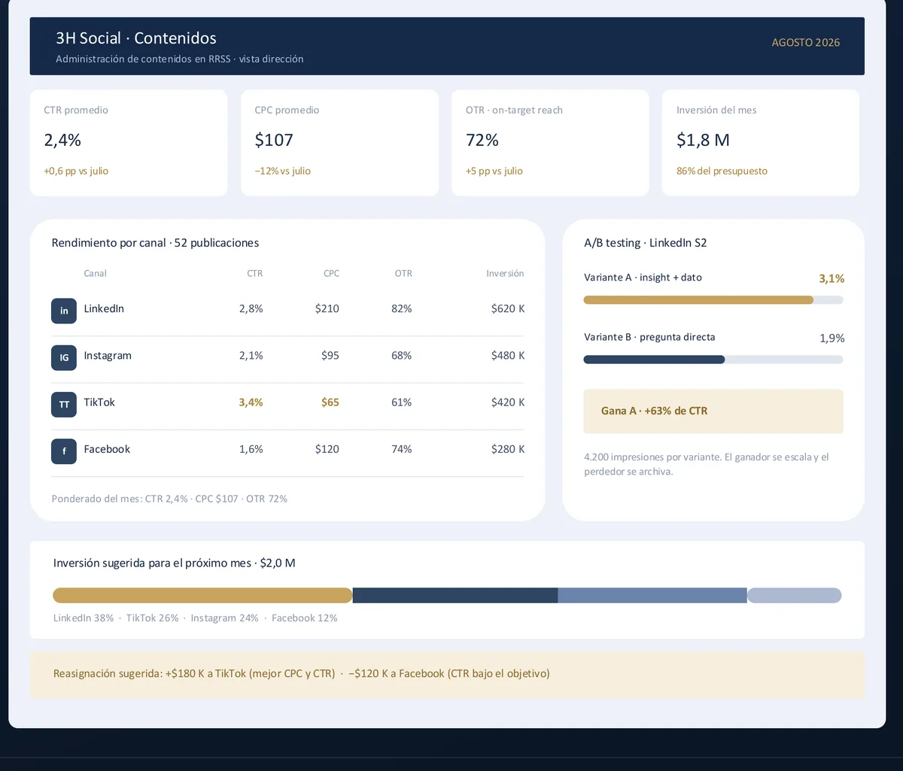Select the dark navy TikTok investment segment
This screenshot has height=771, width=903.
455,596
